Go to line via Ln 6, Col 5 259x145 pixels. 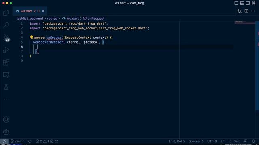(x=176, y=141)
